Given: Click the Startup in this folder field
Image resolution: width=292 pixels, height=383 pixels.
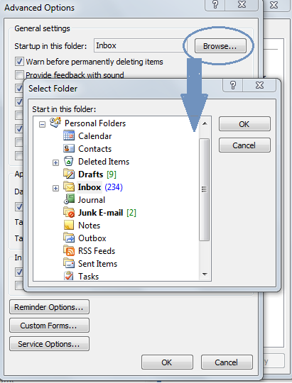Looking at the screenshot, I should 139,45.
